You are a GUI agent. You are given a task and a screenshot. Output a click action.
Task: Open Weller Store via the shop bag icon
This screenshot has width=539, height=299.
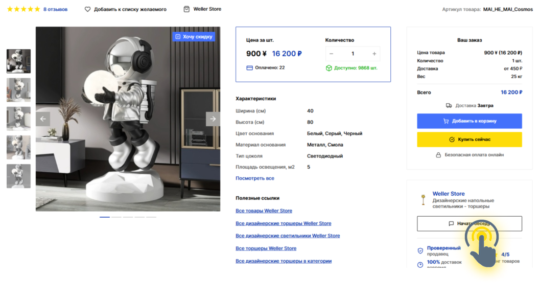[186, 9]
